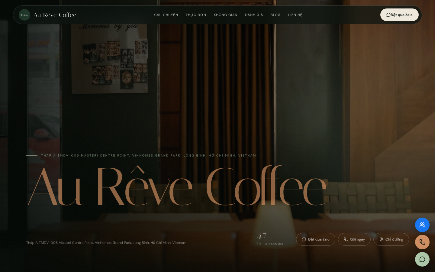This screenshot has width=435, height=272.
Task: Go to Liên hệ contact section
Action: coord(295,15)
